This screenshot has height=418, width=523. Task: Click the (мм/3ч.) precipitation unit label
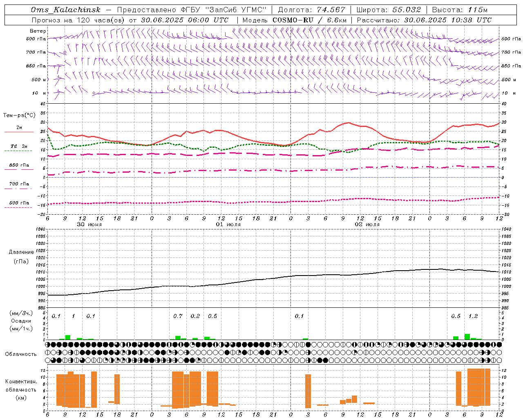coord(20,313)
